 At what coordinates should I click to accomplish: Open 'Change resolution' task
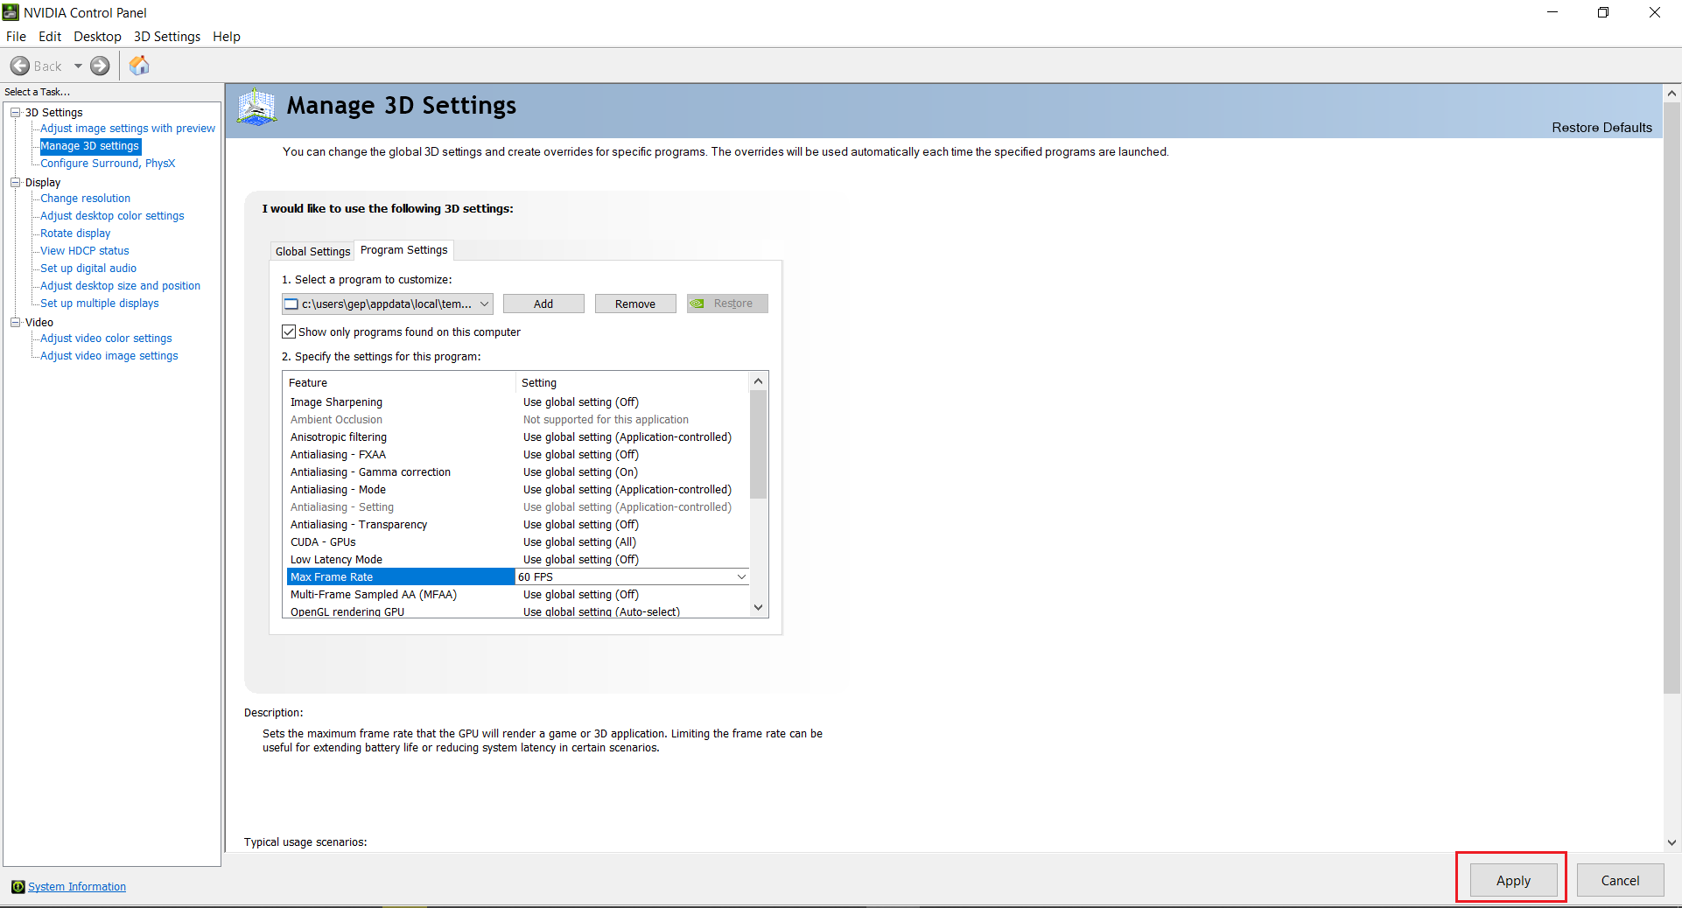point(85,199)
